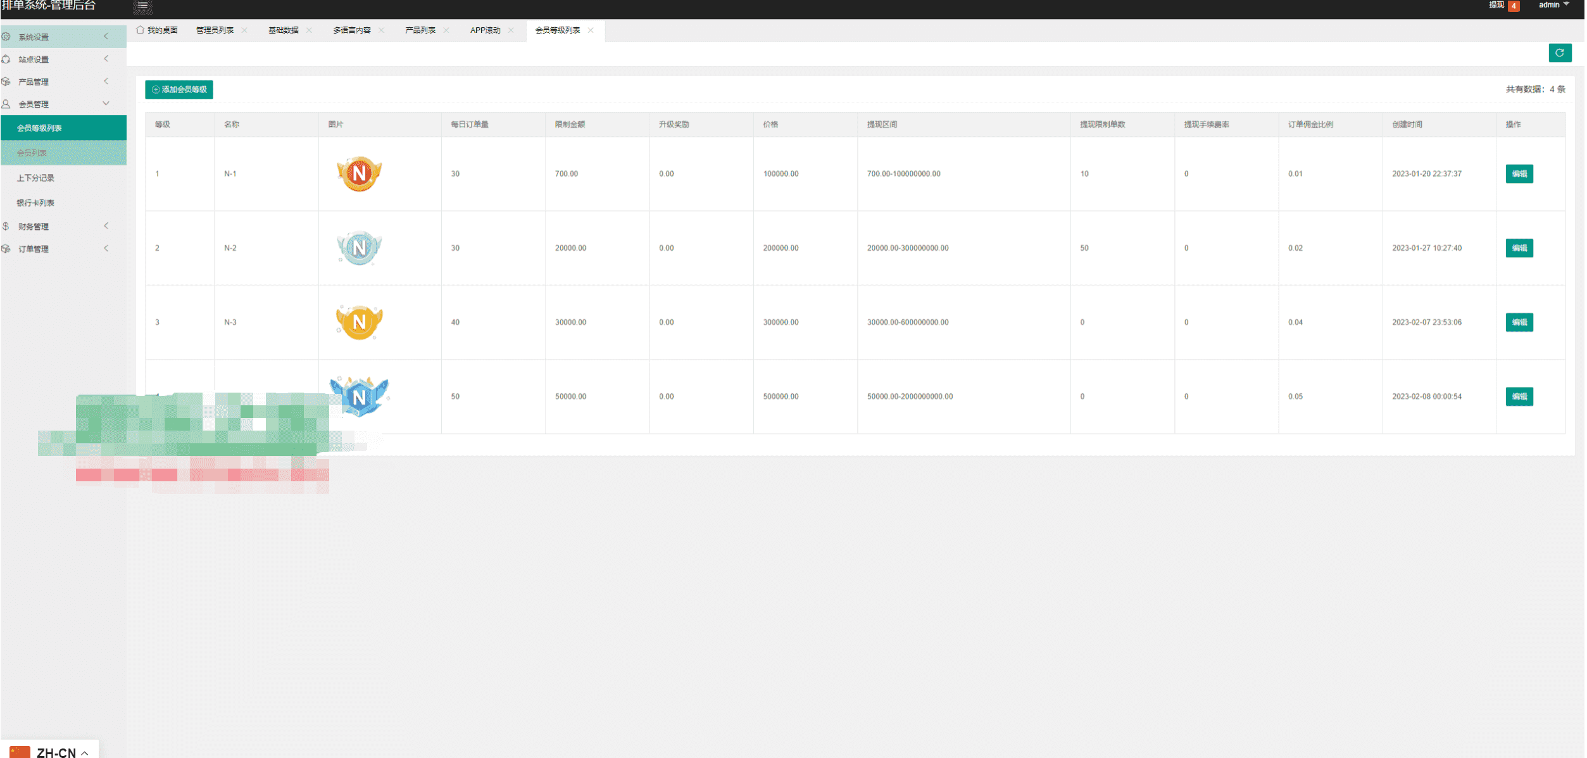Click 编辑 button for level N-1
The image size is (1587, 758).
click(1519, 174)
